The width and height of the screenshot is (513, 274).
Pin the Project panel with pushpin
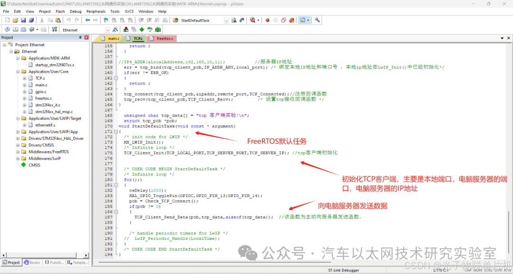tap(80, 38)
